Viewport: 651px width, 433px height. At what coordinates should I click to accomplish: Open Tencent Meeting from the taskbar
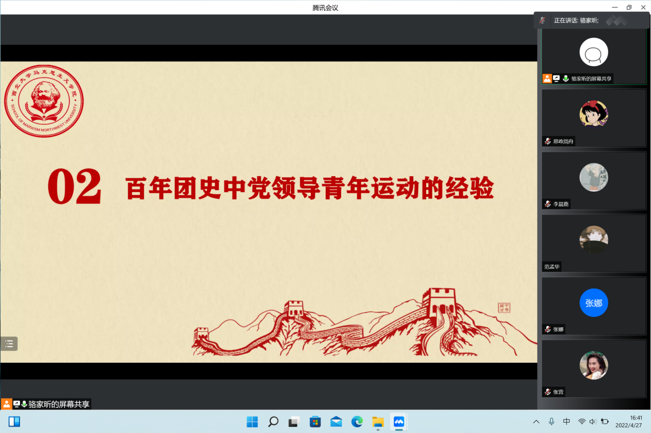point(399,422)
